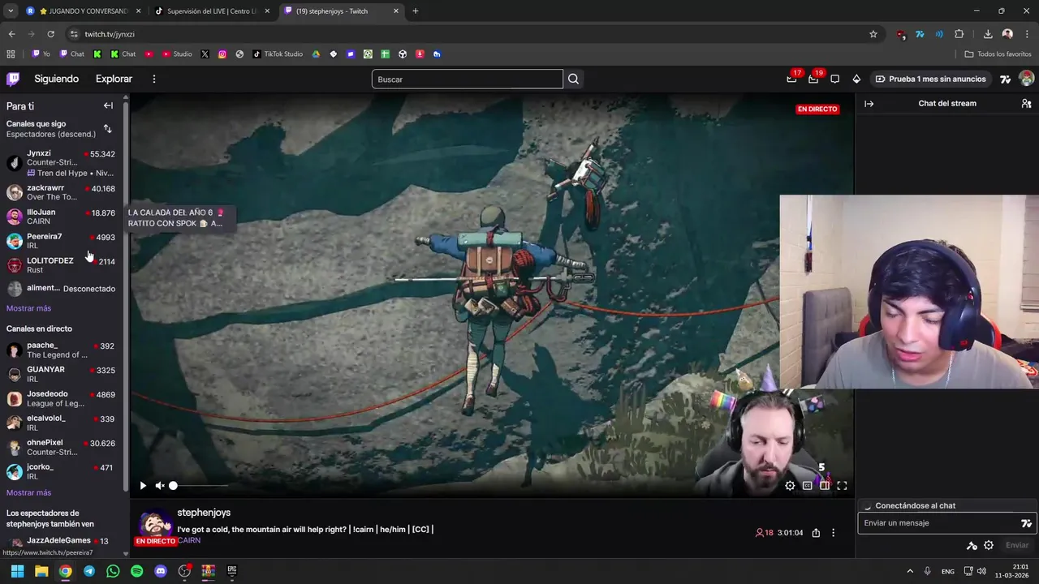Open stephenjoys channel name

[x=204, y=513]
